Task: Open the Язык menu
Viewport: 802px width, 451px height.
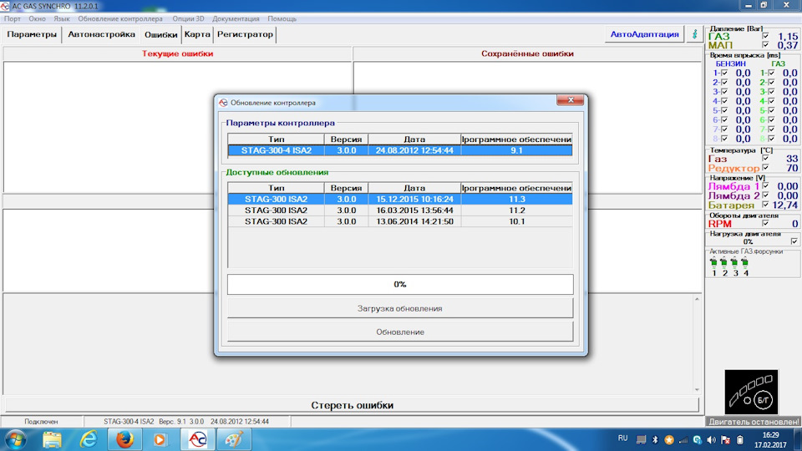Action: pos(61,19)
